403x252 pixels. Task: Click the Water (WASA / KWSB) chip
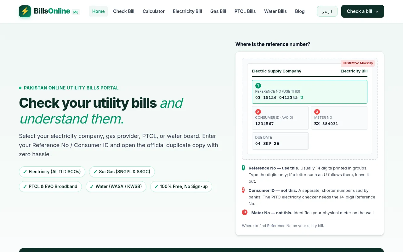point(116,186)
